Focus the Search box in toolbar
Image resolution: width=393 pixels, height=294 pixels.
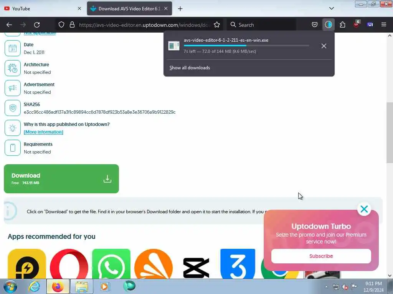point(262,25)
